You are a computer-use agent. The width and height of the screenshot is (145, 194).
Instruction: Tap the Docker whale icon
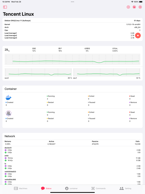tap(9, 98)
